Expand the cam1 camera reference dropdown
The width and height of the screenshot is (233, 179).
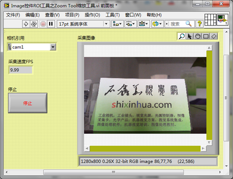53,47
